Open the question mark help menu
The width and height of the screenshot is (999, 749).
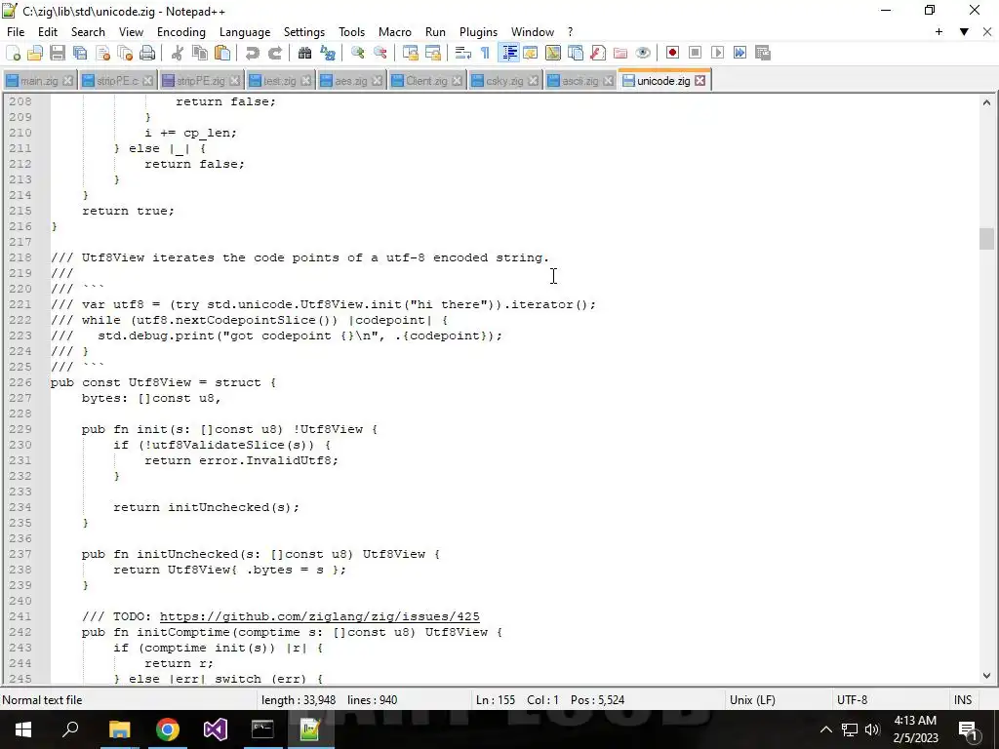click(x=570, y=32)
